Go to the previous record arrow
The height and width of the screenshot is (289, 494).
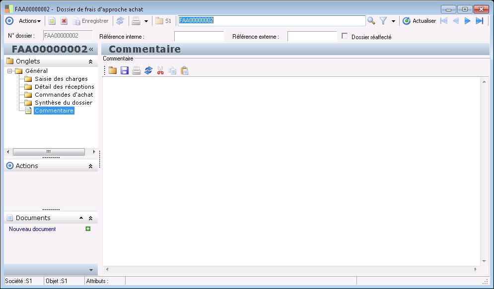456,21
